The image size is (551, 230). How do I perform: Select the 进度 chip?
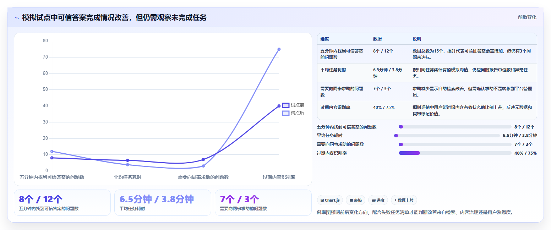click(378, 200)
